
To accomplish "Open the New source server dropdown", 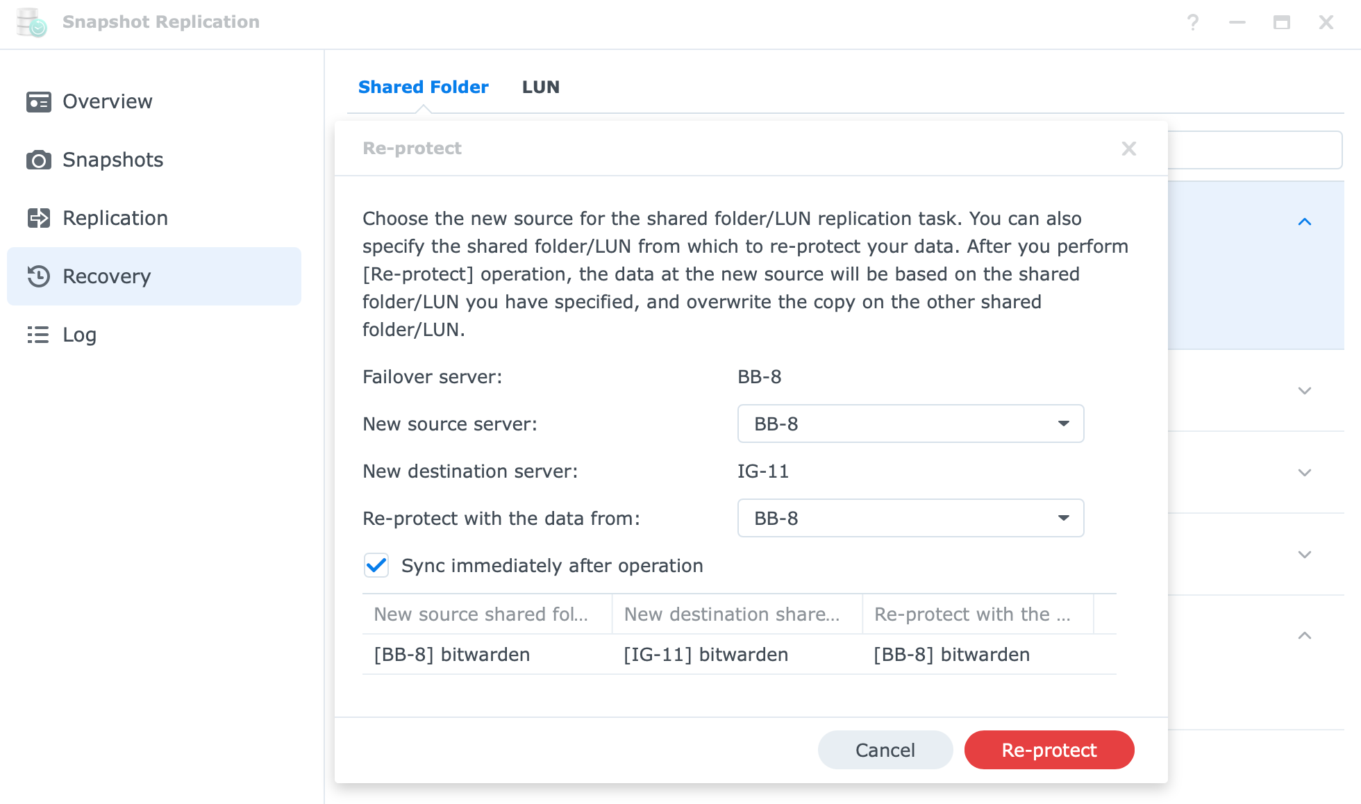I will [910, 424].
